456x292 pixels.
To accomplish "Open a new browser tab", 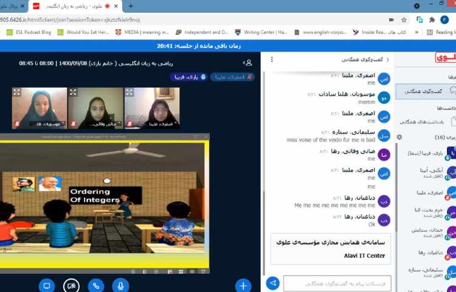I will pos(131,6).
